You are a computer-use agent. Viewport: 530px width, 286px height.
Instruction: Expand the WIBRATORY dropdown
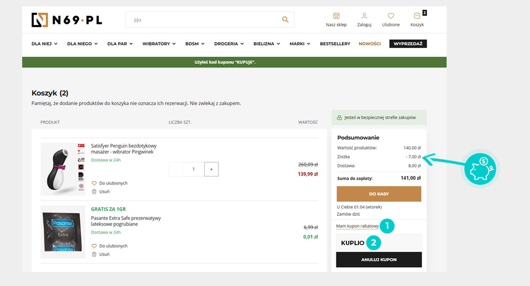[159, 44]
